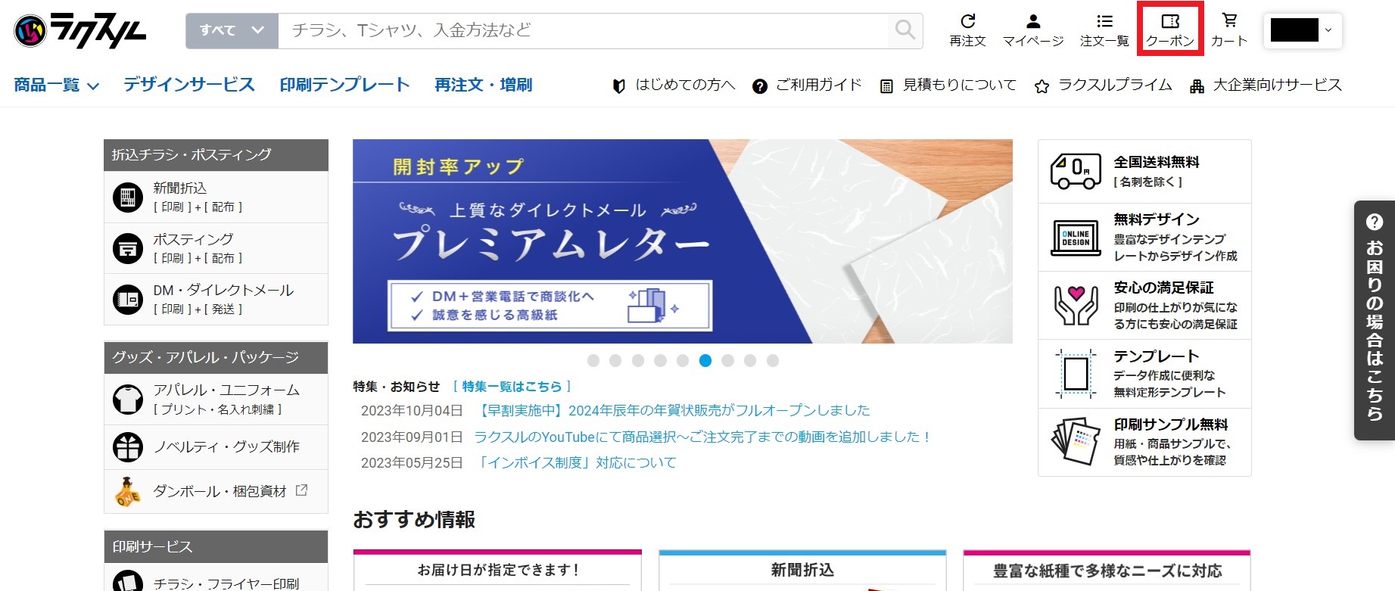Click the グッズ・アパレル・パッケージ section header
The width and height of the screenshot is (1395, 591).
click(216, 358)
